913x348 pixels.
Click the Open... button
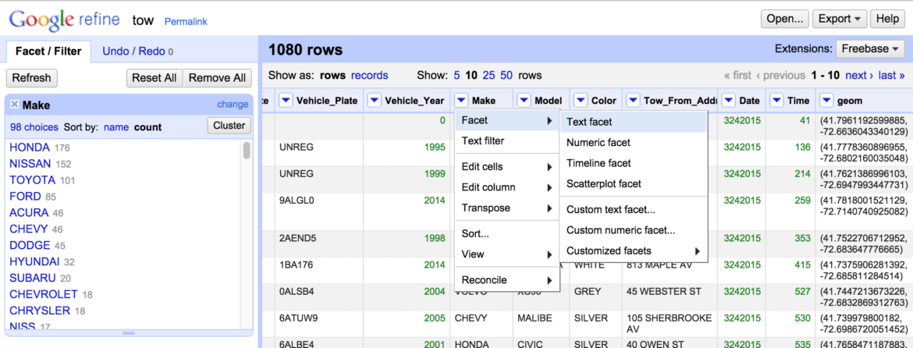tap(785, 19)
